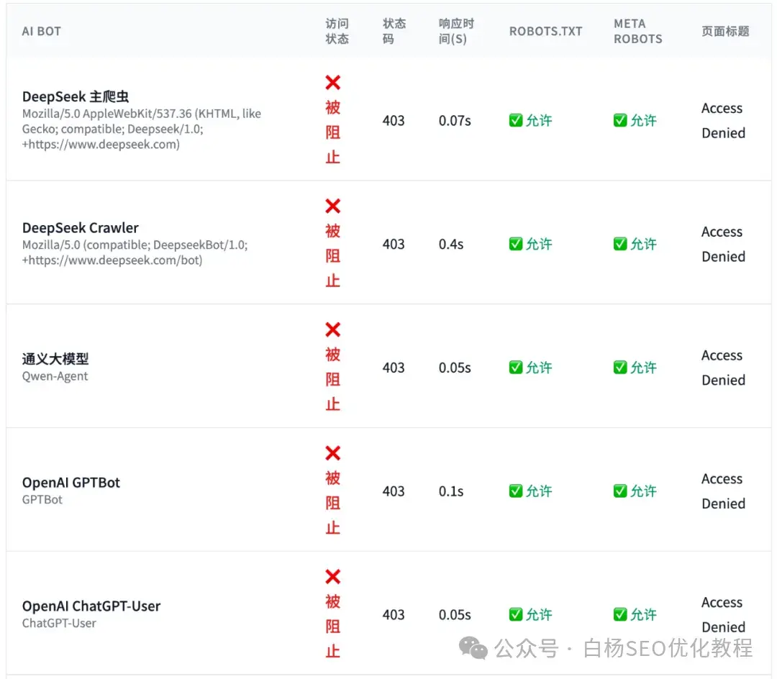Click the 响应时间(S) column header

pyautogui.click(x=456, y=31)
